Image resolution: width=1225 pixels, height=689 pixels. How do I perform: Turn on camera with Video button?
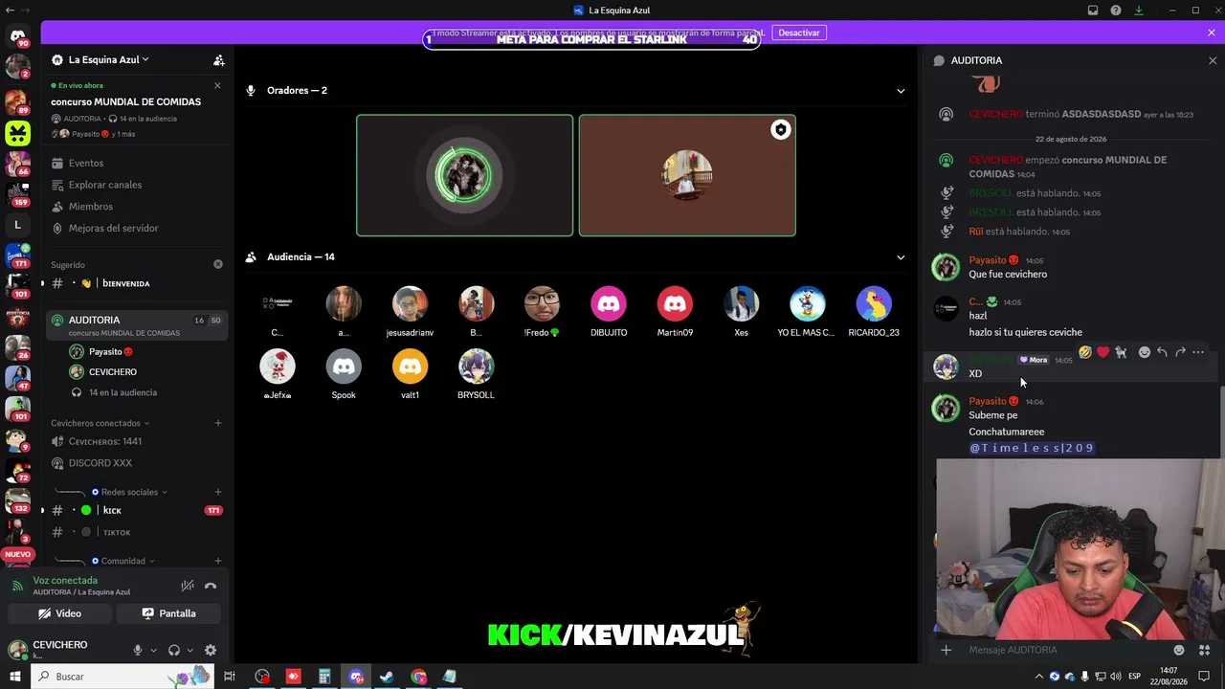pos(59,613)
